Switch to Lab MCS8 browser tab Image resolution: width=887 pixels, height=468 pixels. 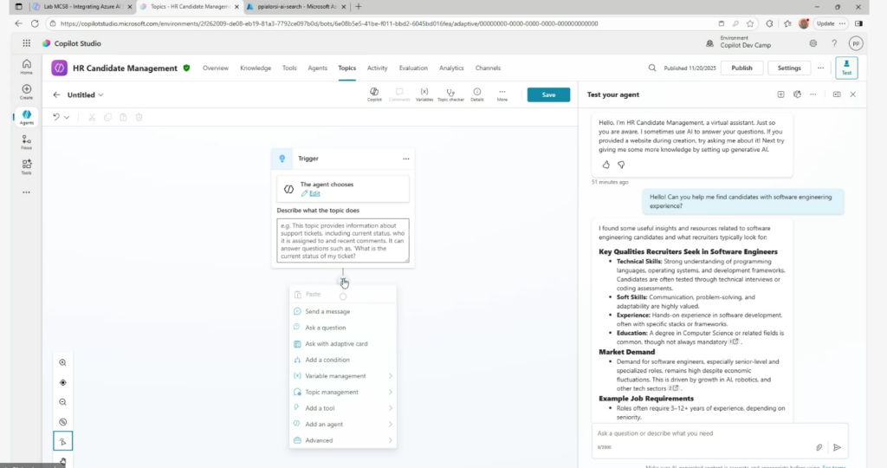pos(81,7)
